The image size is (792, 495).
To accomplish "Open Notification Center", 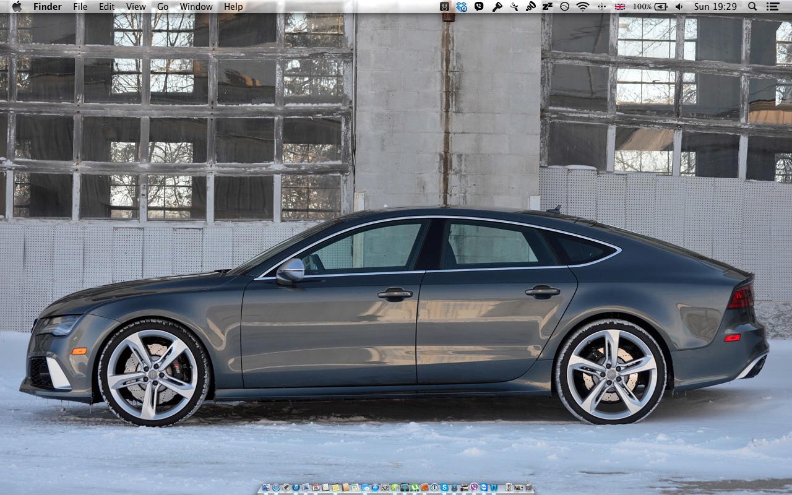I will (772, 6).
